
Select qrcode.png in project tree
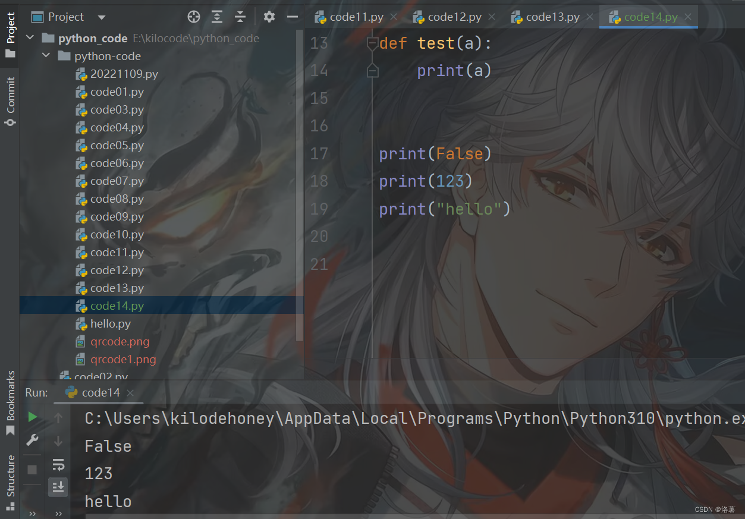113,341
